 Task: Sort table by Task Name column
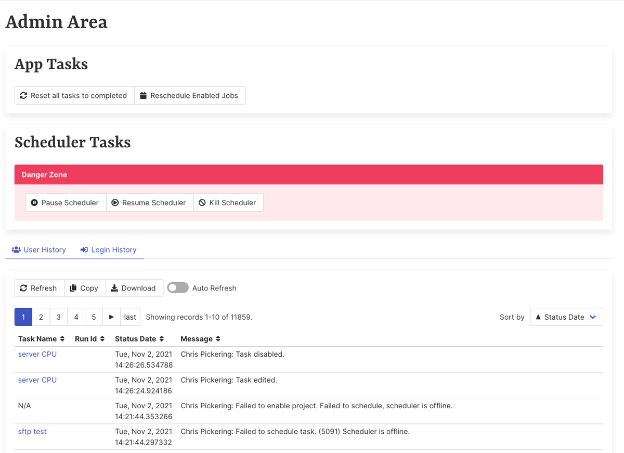41,339
